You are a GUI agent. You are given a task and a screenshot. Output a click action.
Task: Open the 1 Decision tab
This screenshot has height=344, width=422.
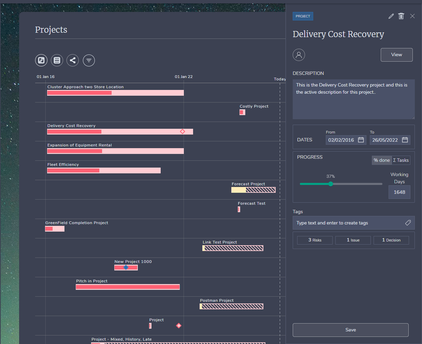coord(391,240)
